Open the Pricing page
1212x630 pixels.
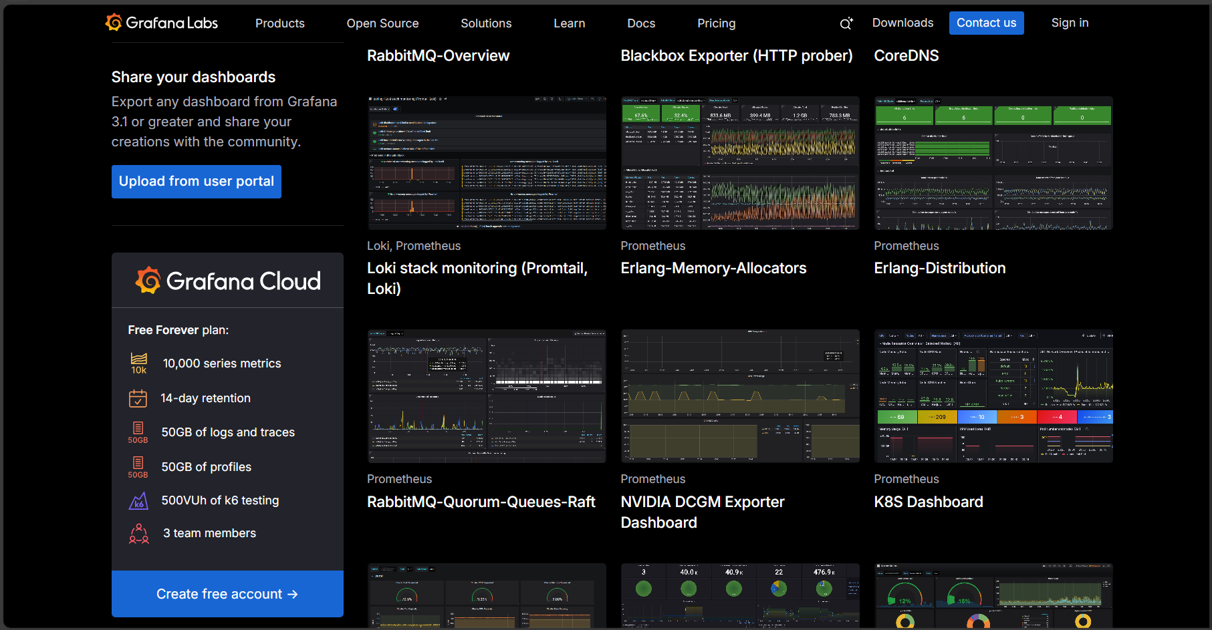[717, 23]
